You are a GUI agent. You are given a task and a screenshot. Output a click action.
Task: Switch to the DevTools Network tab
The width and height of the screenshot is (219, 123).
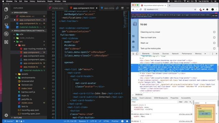[x=175, y=54]
